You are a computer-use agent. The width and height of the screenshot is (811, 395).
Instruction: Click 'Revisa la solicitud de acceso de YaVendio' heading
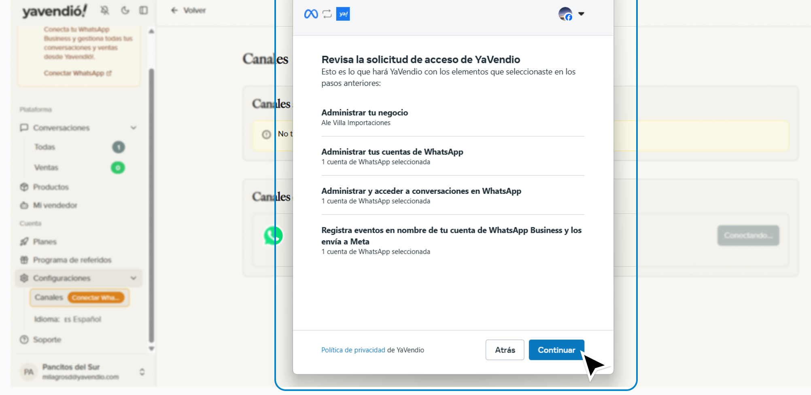click(x=421, y=59)
